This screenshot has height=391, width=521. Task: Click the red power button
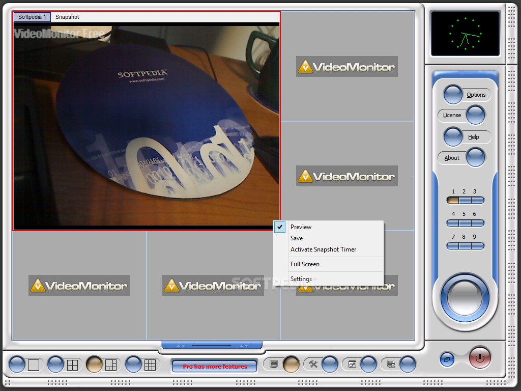point(480,358)
